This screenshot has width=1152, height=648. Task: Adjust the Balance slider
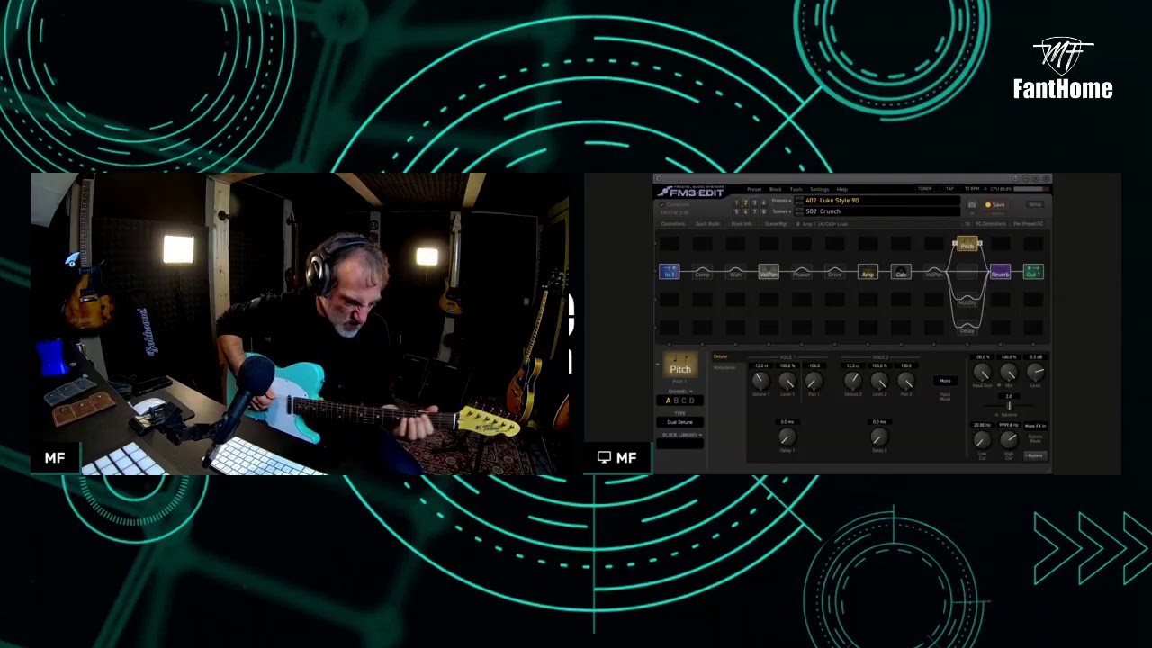tap(1009, 406)
